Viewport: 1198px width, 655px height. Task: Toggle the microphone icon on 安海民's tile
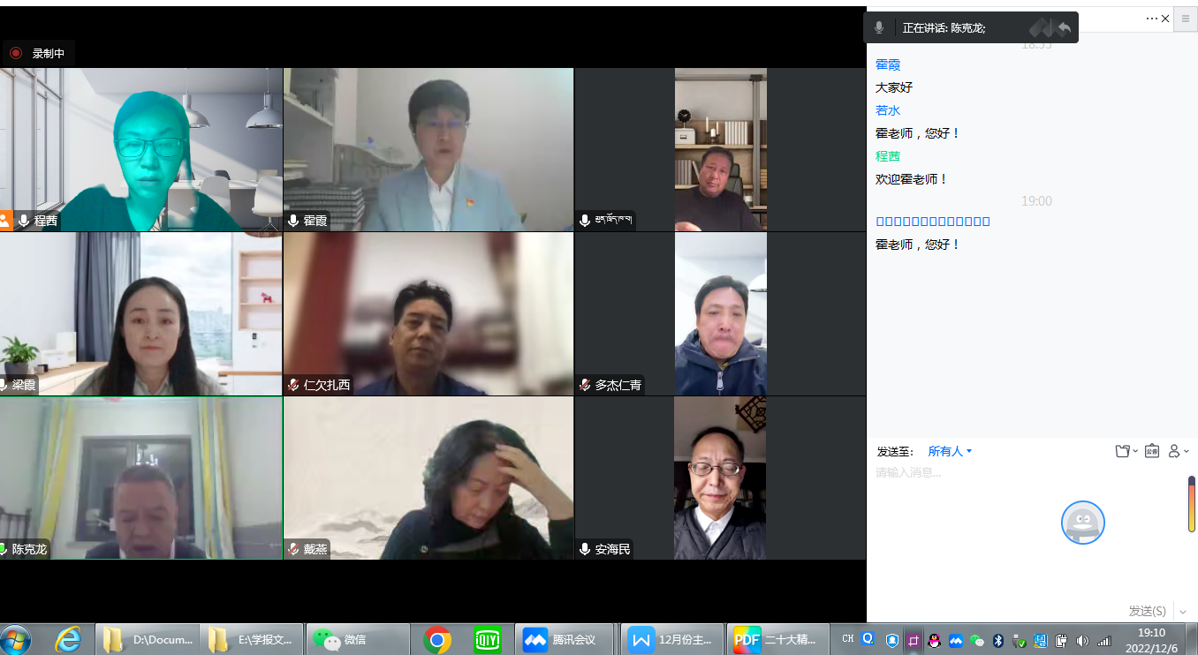point(585,549)
